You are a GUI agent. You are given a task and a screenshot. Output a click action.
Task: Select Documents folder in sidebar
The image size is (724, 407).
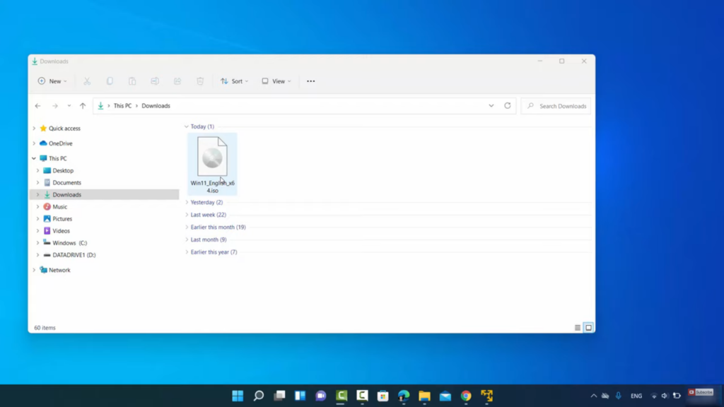coord(66,183)
